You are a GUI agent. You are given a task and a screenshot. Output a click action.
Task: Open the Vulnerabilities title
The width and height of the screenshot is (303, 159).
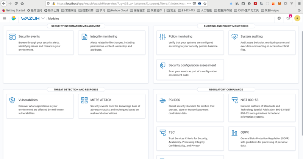tap(28, 100)
